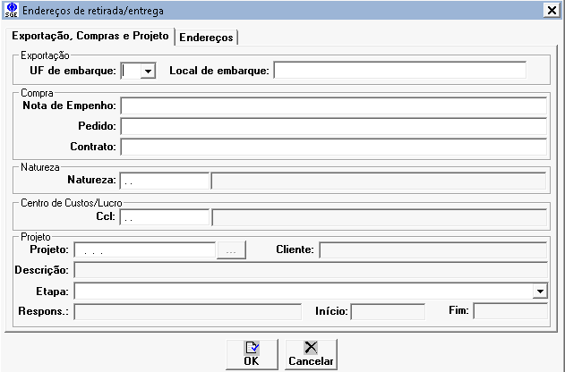The height and width of the screenshot is (372, 565).
Task: Click the Projeto code field
Action: point(145,250)
